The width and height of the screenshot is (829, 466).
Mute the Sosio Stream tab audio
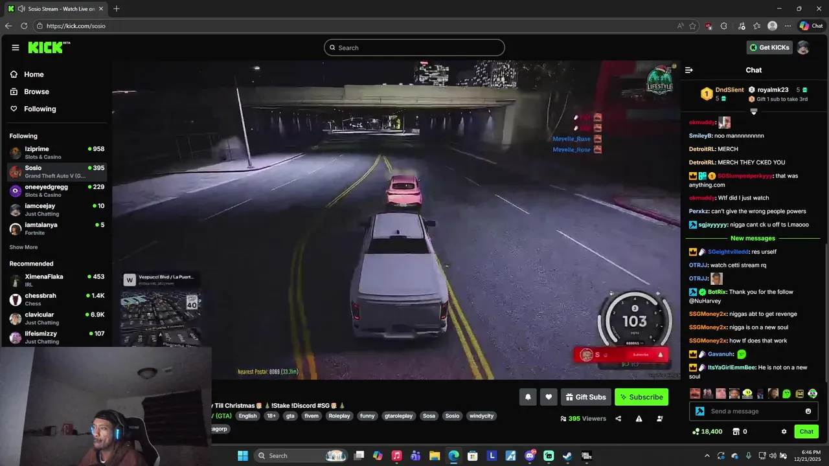pos(21,8)
